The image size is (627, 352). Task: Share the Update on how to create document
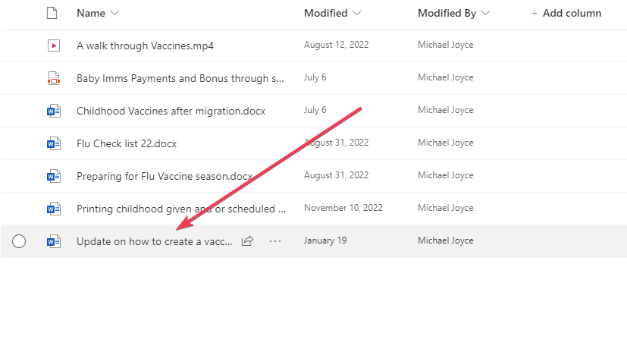click(x=247, y=241)
